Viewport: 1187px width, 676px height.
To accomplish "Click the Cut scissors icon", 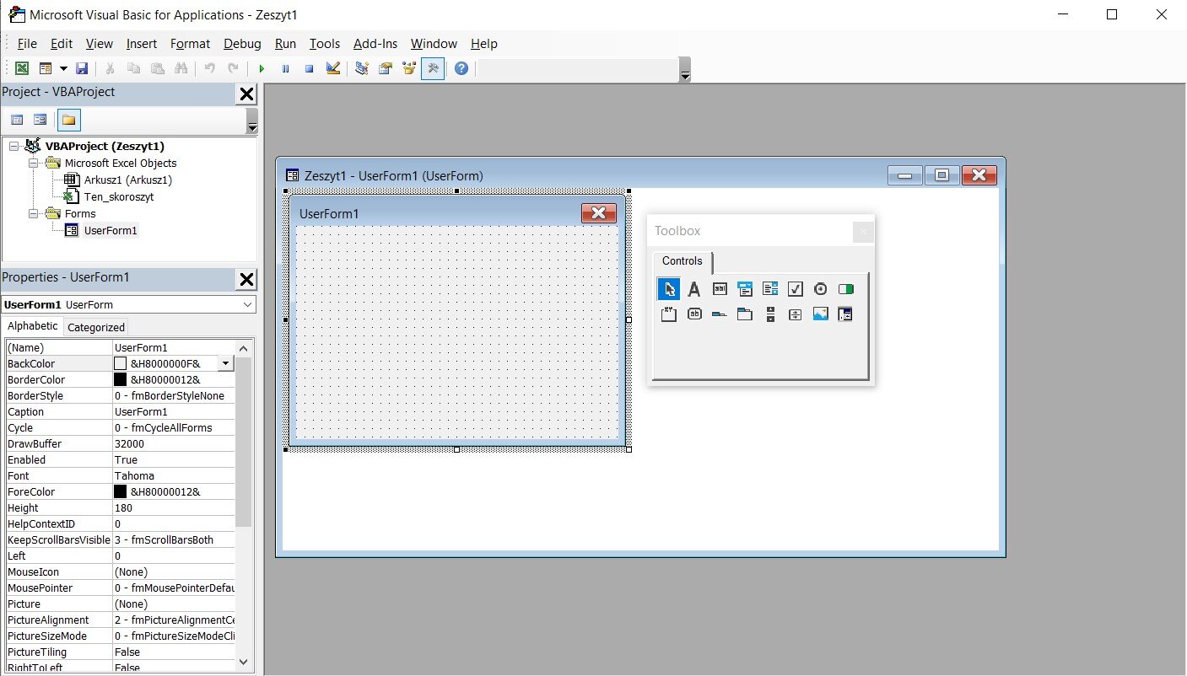I will pyautogui.click(x=110, y=68).
